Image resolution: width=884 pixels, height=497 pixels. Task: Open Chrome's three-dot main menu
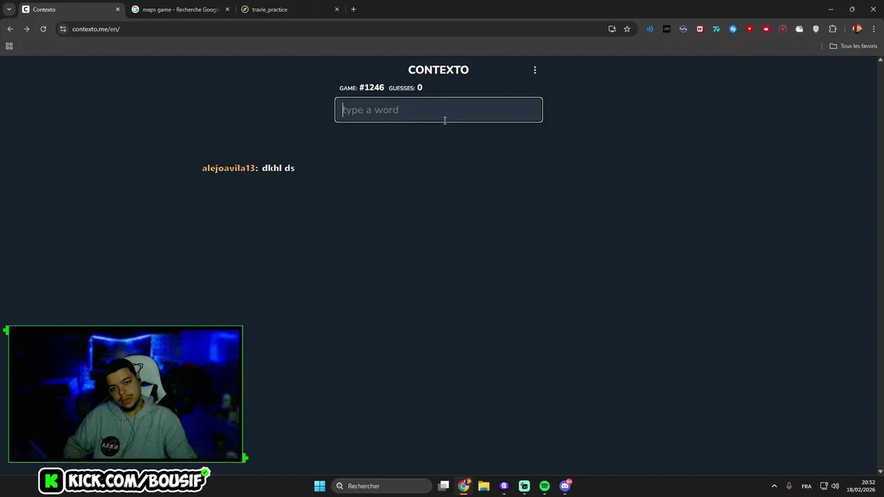pyautogui.click(x=874, y=29)
